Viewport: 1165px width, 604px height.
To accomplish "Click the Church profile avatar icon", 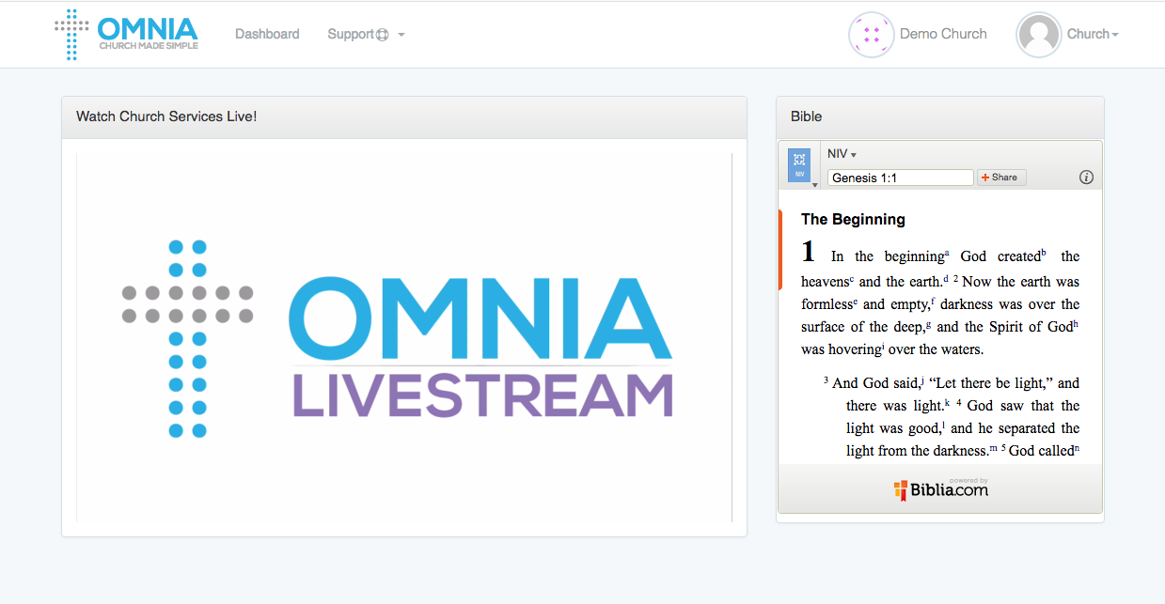I will (x=1038, y=34).
